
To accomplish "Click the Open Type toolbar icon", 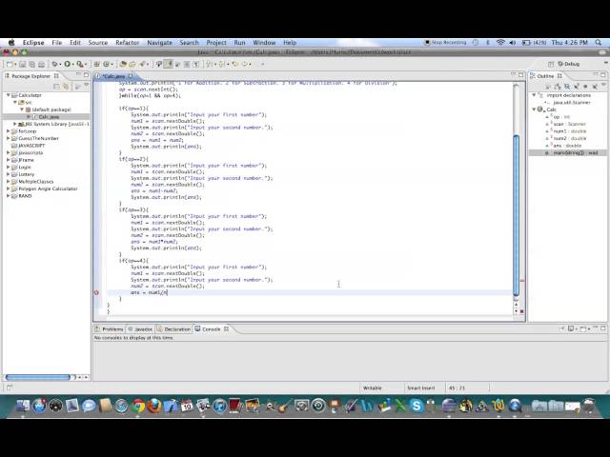I will point(123,64).
